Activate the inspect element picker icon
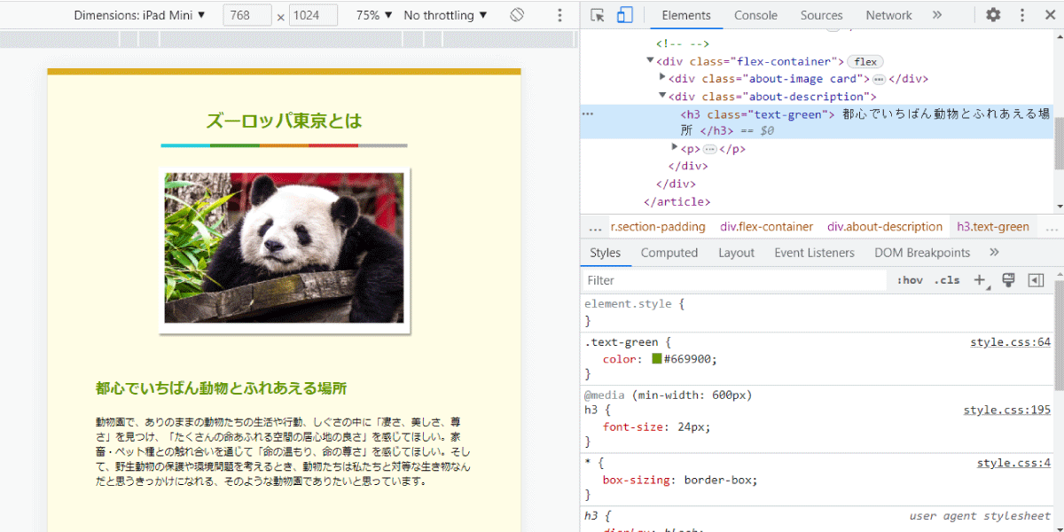 point(598,15)
